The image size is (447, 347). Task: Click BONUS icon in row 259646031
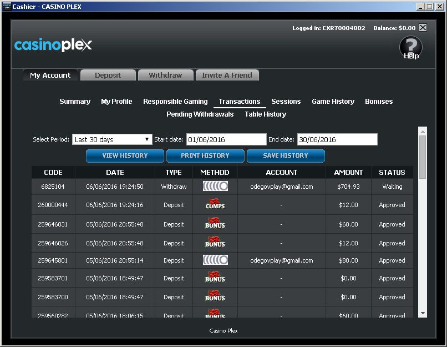pos(215,223)
